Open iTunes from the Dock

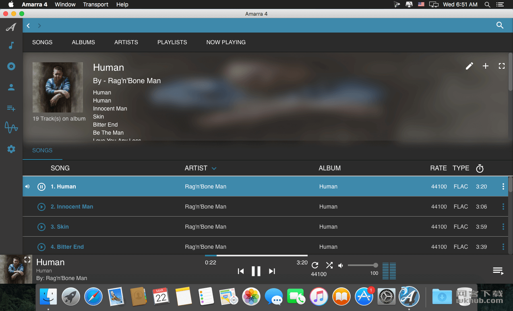coord(319,297)
